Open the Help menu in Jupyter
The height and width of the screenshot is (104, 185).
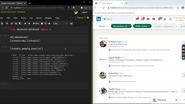click(57, 18)
